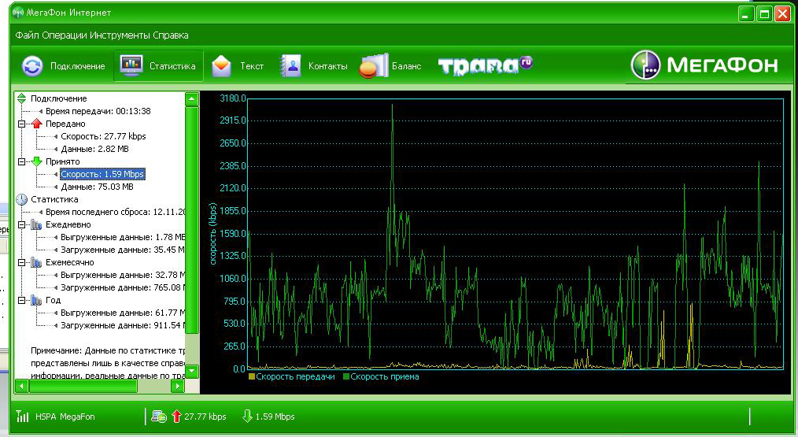Select the Статистика toolbar button
Image resolution: width=798 pixels, height=437 pixels.
point(158,65)
